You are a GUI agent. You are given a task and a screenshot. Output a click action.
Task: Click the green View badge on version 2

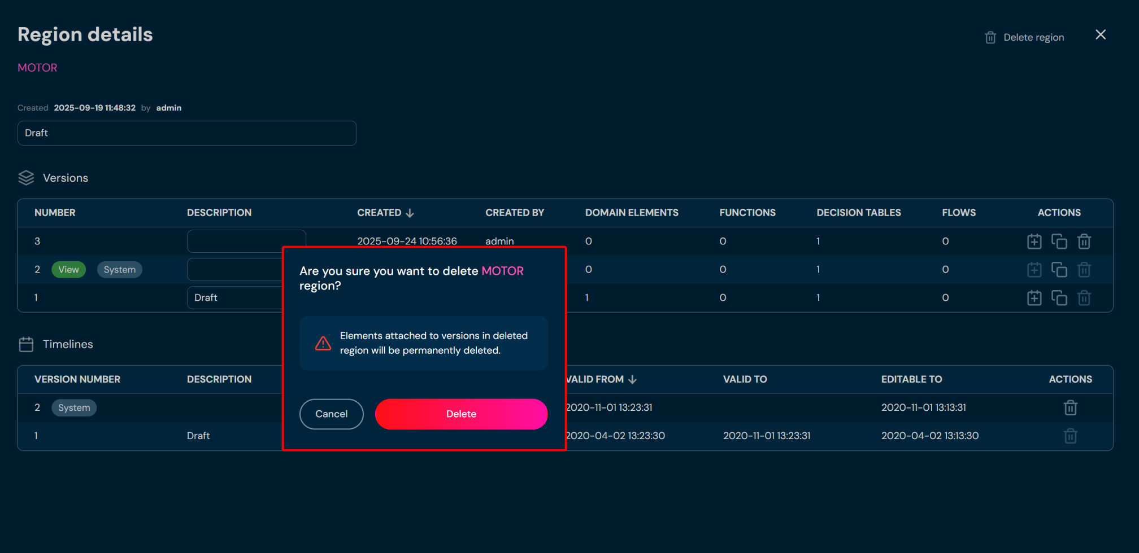68,270
